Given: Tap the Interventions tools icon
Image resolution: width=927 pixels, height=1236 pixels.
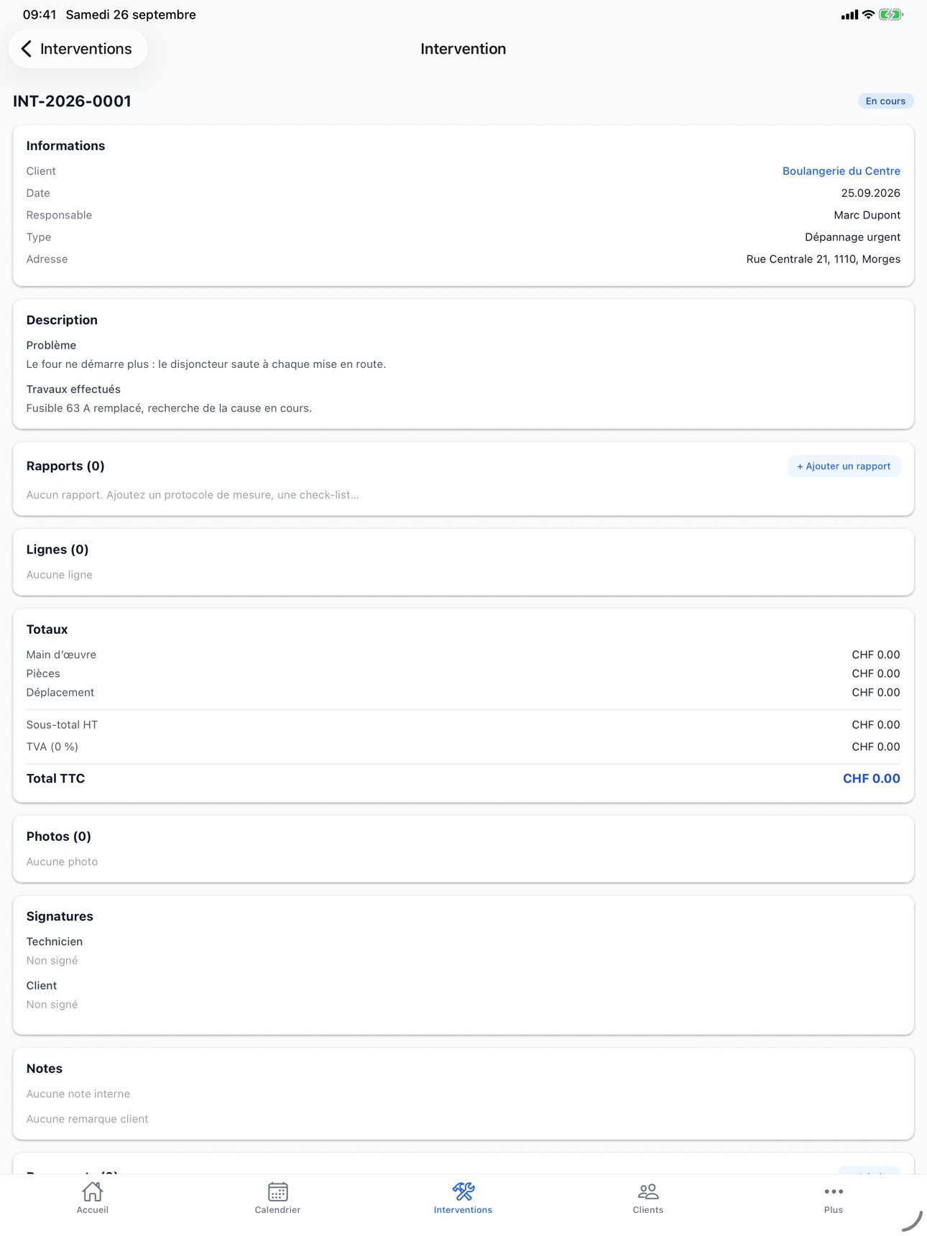Looking at the screenshot, I should click(463, 1191).
